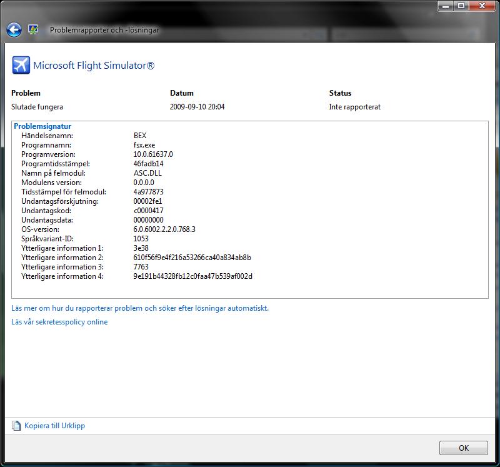Open Läs vår sekretesspolicy online
The height and width of the screenshot is (467, 500).
point(59,322)
